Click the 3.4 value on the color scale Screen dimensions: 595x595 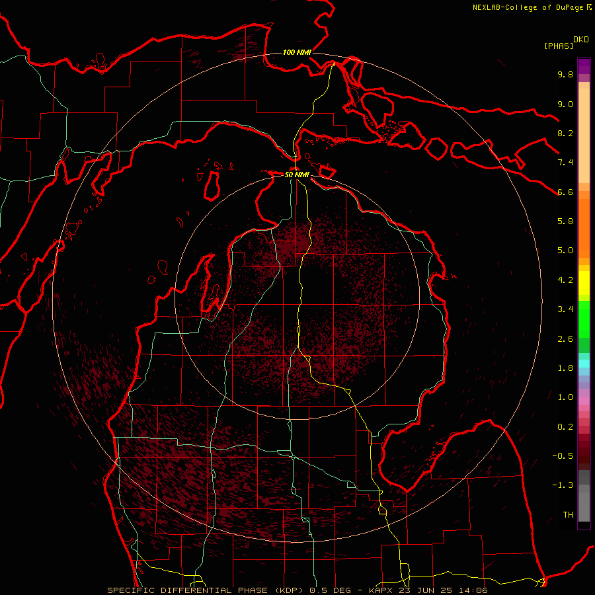(x=565, y=309)
